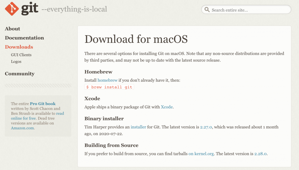Viewport: 299px width, 170px height.
Task: Open the Logos page
Action: point(16,62)
